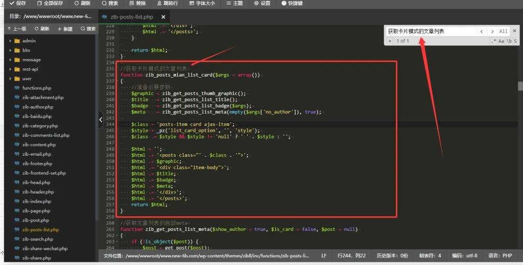Go to next search match
This screenshot has height=265, width=523.
click(491, 31)
